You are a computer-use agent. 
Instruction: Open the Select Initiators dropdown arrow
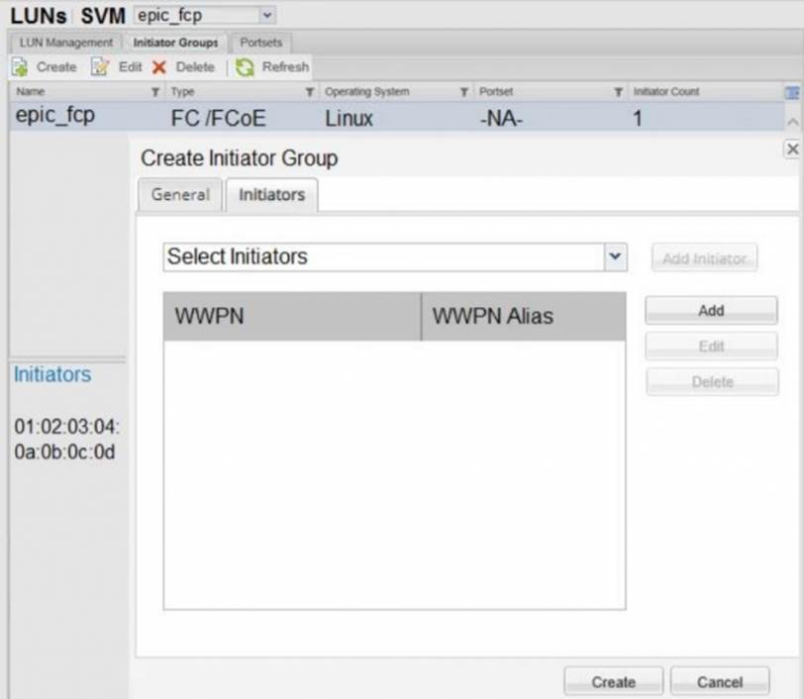[x=615, y=256]
